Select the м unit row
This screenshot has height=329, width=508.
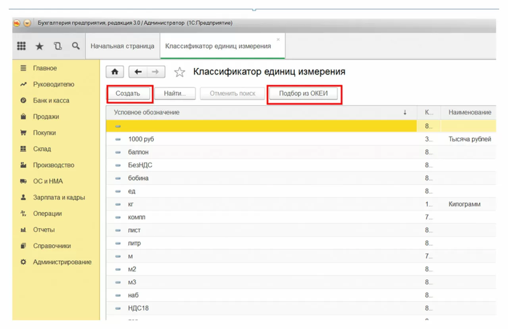[x=301, y=256]
